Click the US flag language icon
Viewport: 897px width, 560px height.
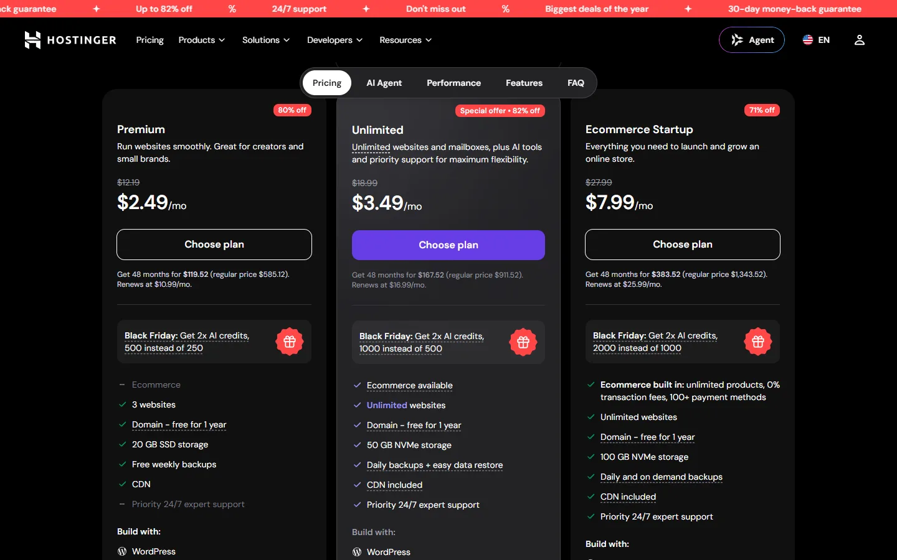(808, 40)
